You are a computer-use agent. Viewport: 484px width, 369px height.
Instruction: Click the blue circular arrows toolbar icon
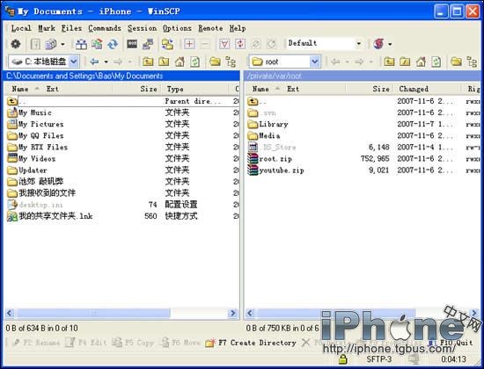113,44
